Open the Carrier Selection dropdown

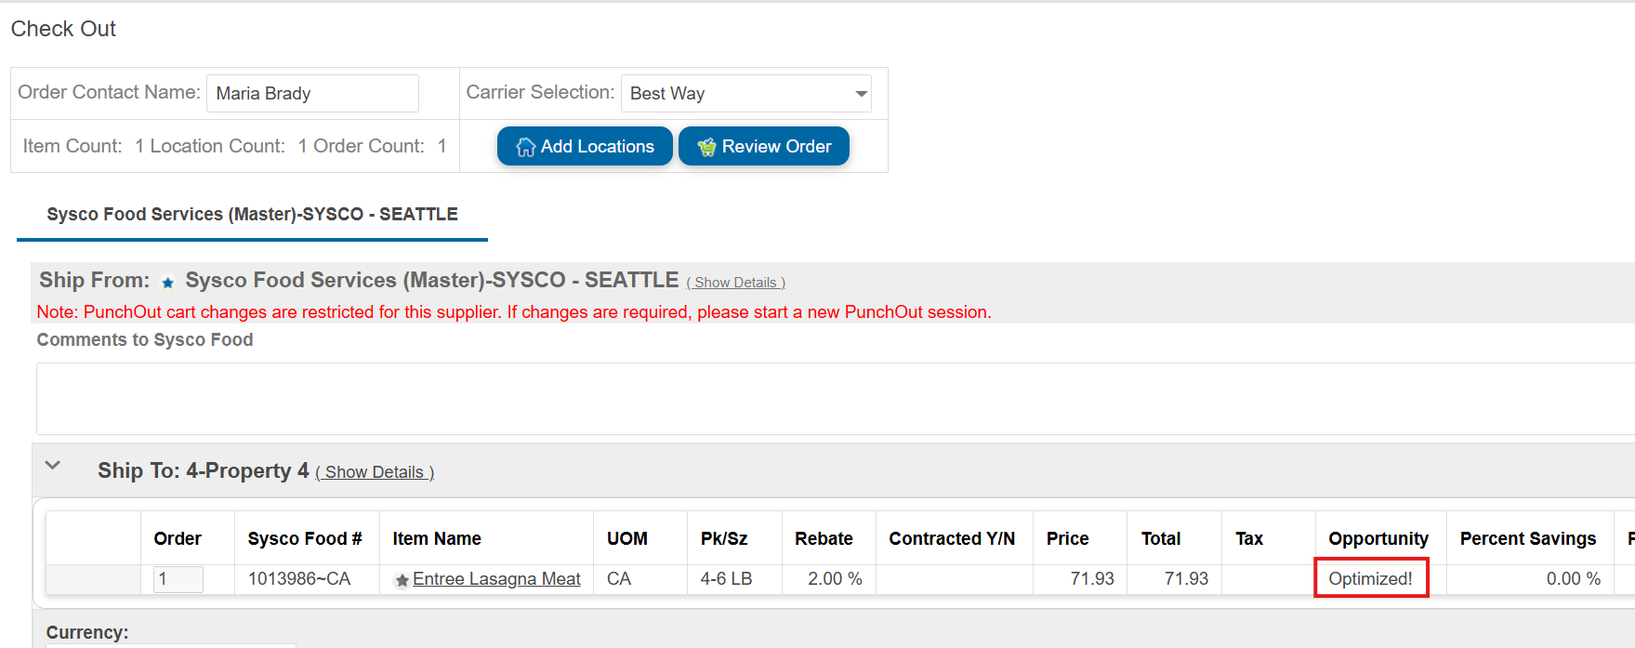click(861, 94)
